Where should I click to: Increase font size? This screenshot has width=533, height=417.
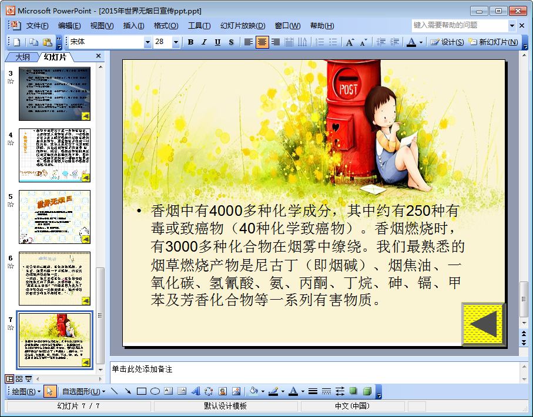coord(350,42)
